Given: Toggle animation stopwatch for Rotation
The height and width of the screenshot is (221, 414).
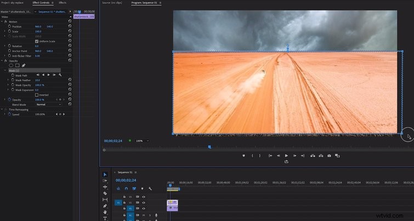Looking at the screenshot, I should pos(9,46).
